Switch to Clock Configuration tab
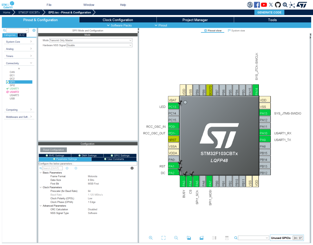 click(118, 20)
